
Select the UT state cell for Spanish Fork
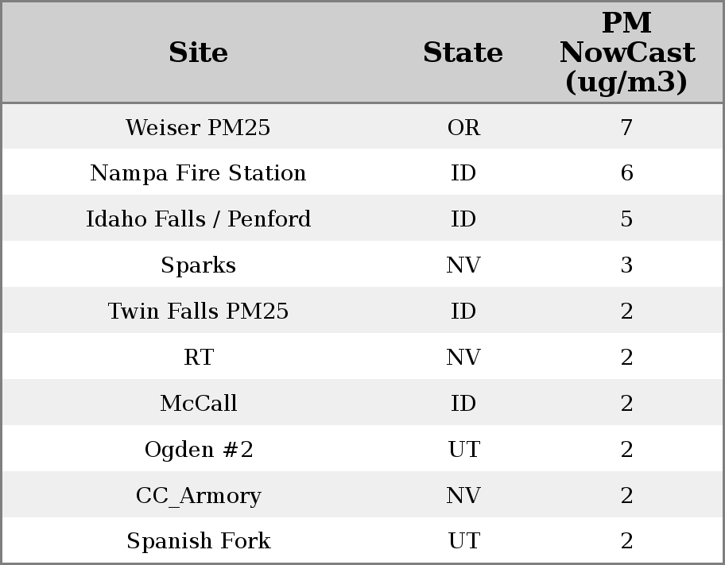[x=463, y=541]
